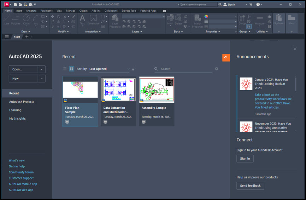This screenshot has width=306, height=200.
Task: Click the Match Properties tool
Action: pos(198,21)
